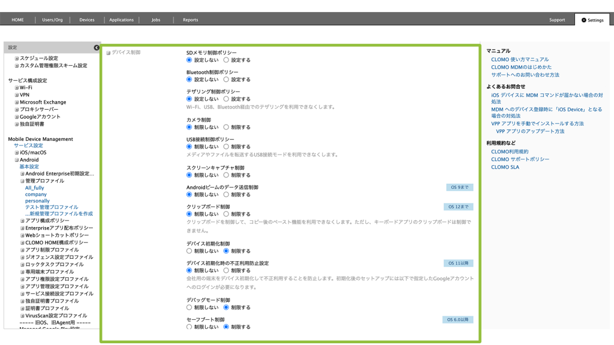Select 制限する for スクリーンキャプチャ制御
Screen dimensions: 614x345
226,175
